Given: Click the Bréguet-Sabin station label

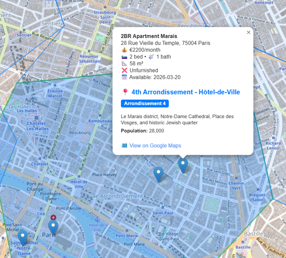Looking at the screenshot, I should pyautogui.click(x=257, y=197).
